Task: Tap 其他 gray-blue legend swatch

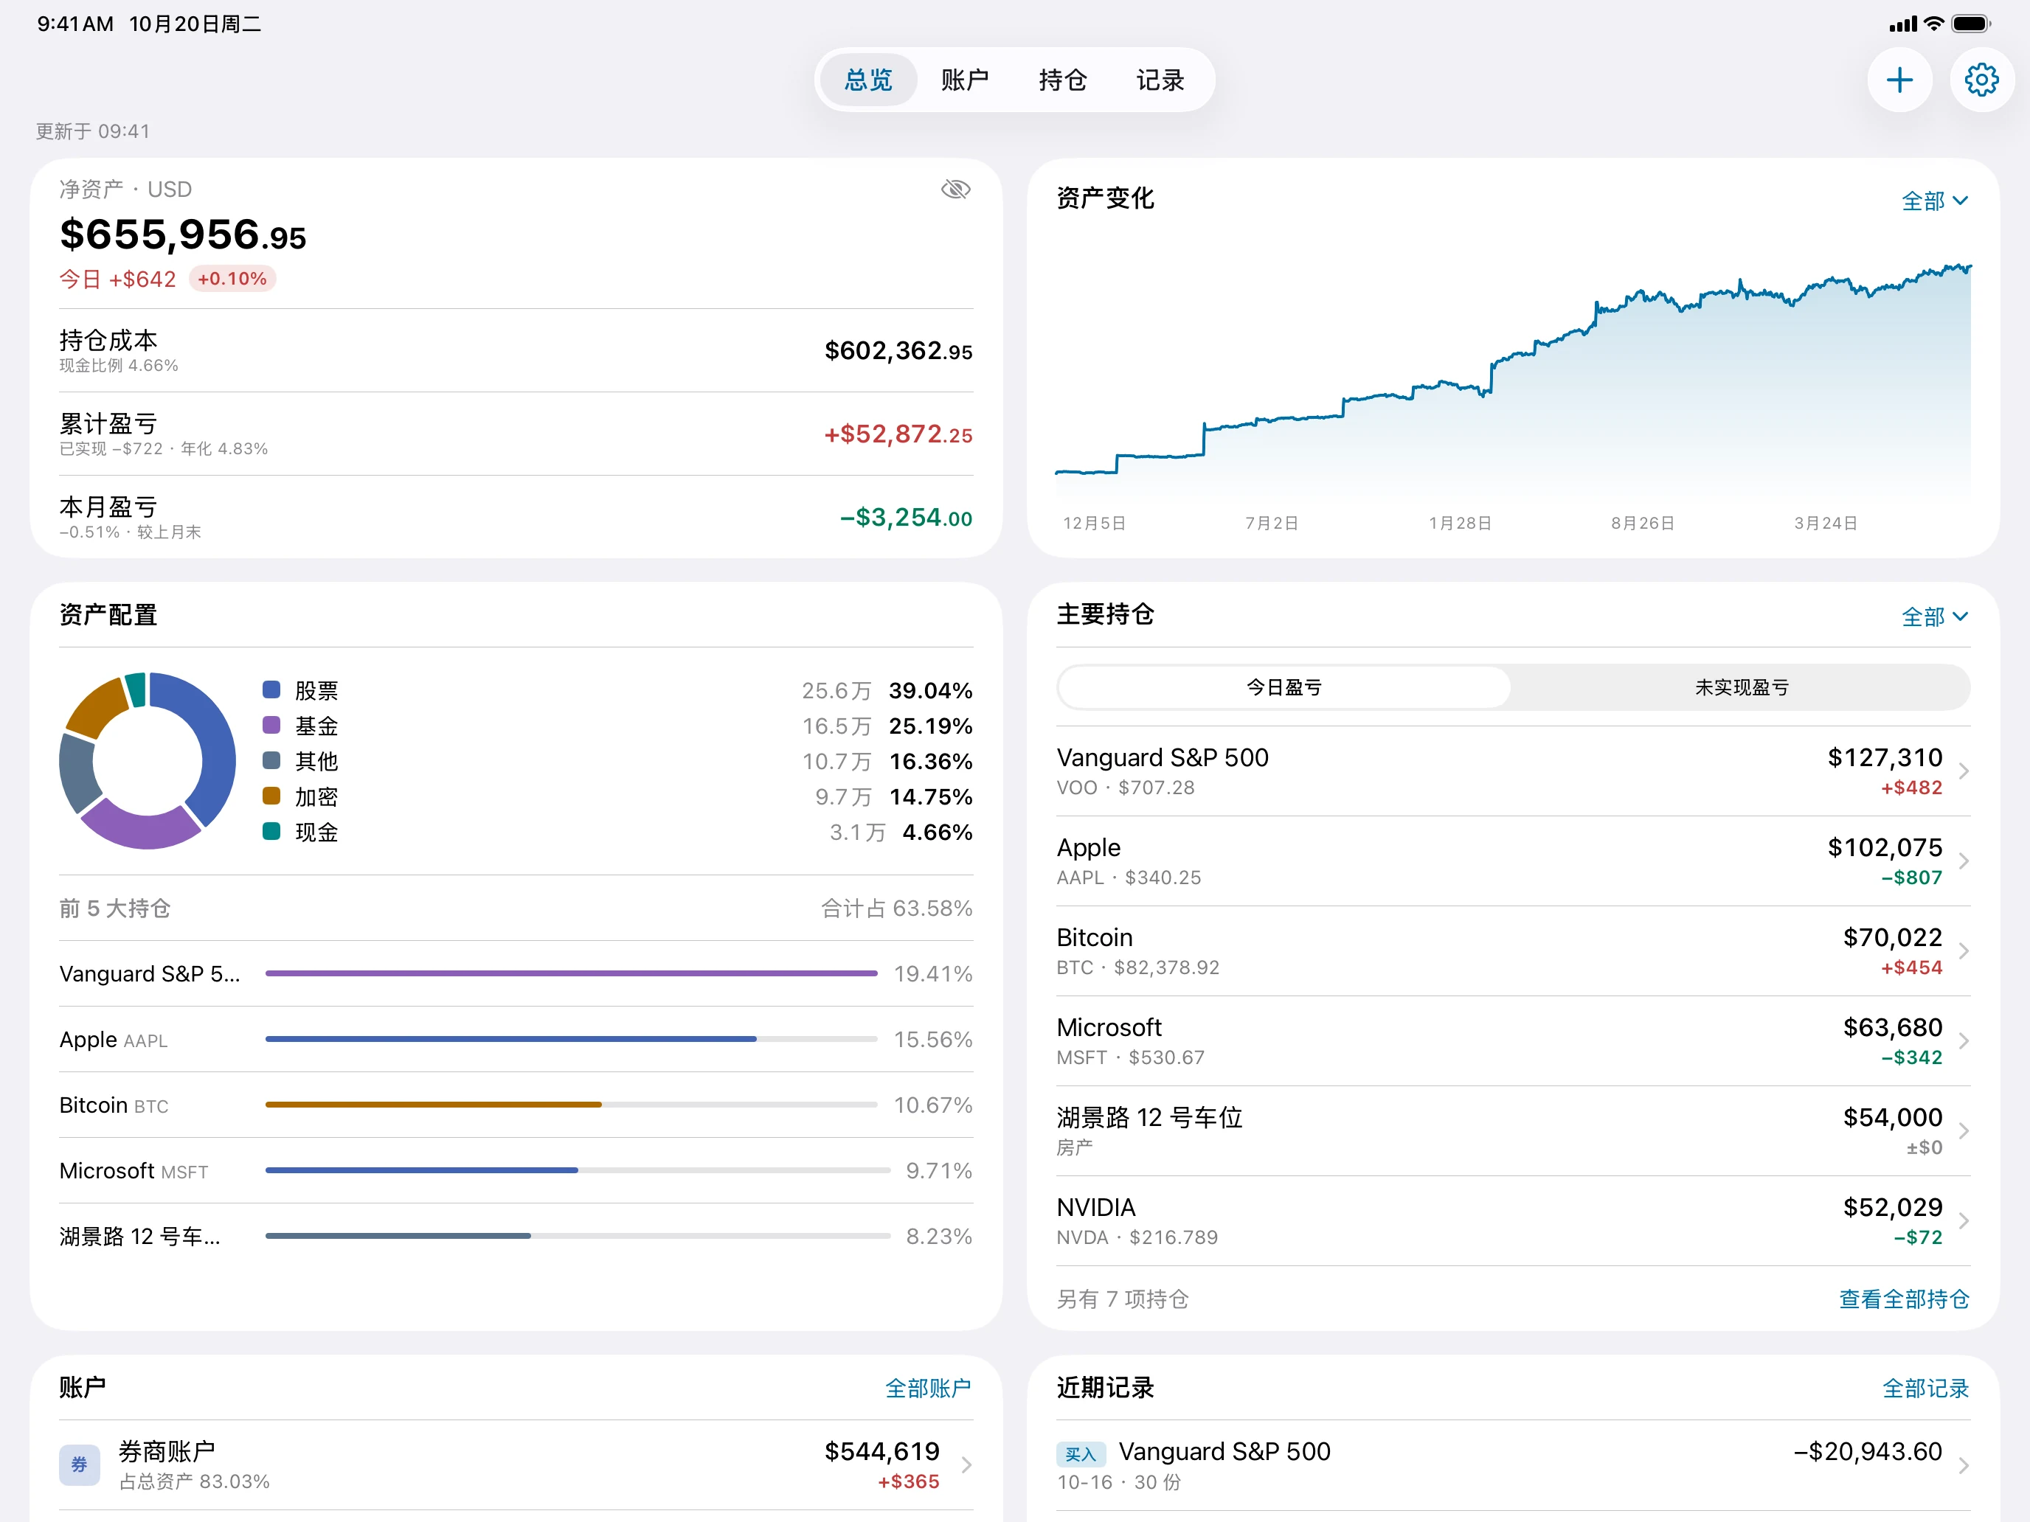Action: (x=271, y=760)
